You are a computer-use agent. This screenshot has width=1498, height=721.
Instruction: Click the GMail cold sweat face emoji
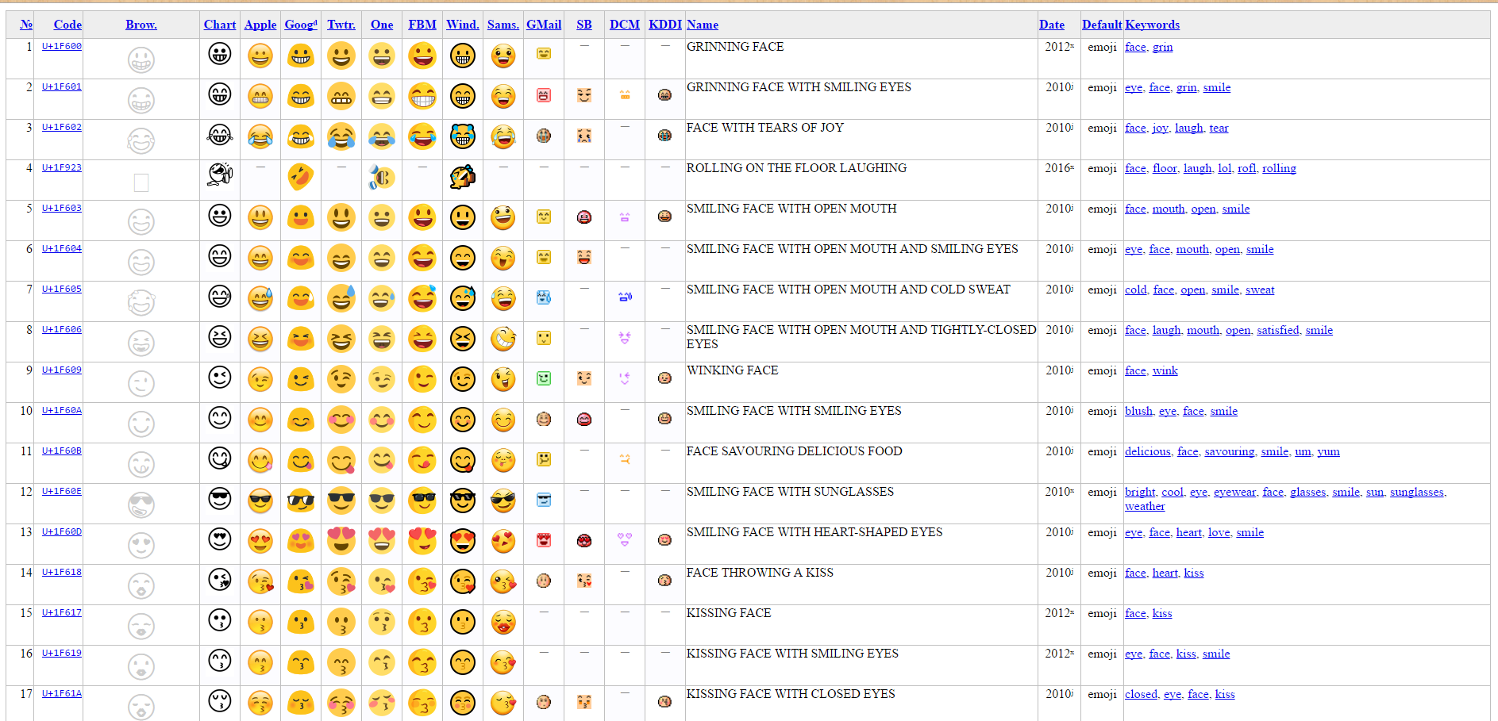click(544, 297)
